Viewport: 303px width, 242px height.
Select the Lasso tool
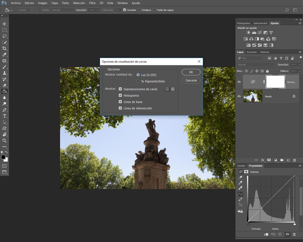[4, 36]
